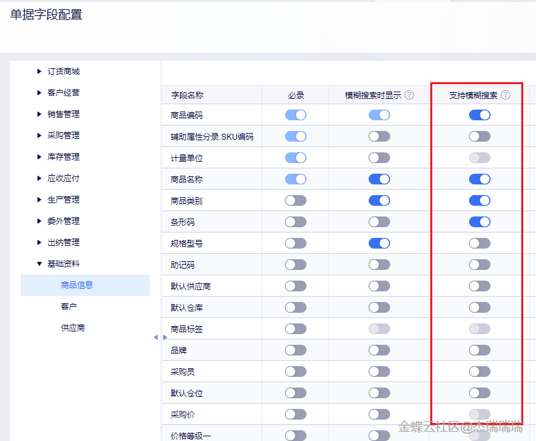Expand the 委外管理 tree node
Image resolution: width=536 pixels, height=441 pixels.
click(x=39, y=221)
